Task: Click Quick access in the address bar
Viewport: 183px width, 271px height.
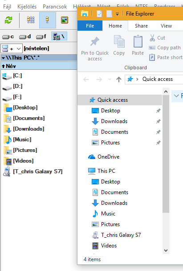Action: pos(158,79)
